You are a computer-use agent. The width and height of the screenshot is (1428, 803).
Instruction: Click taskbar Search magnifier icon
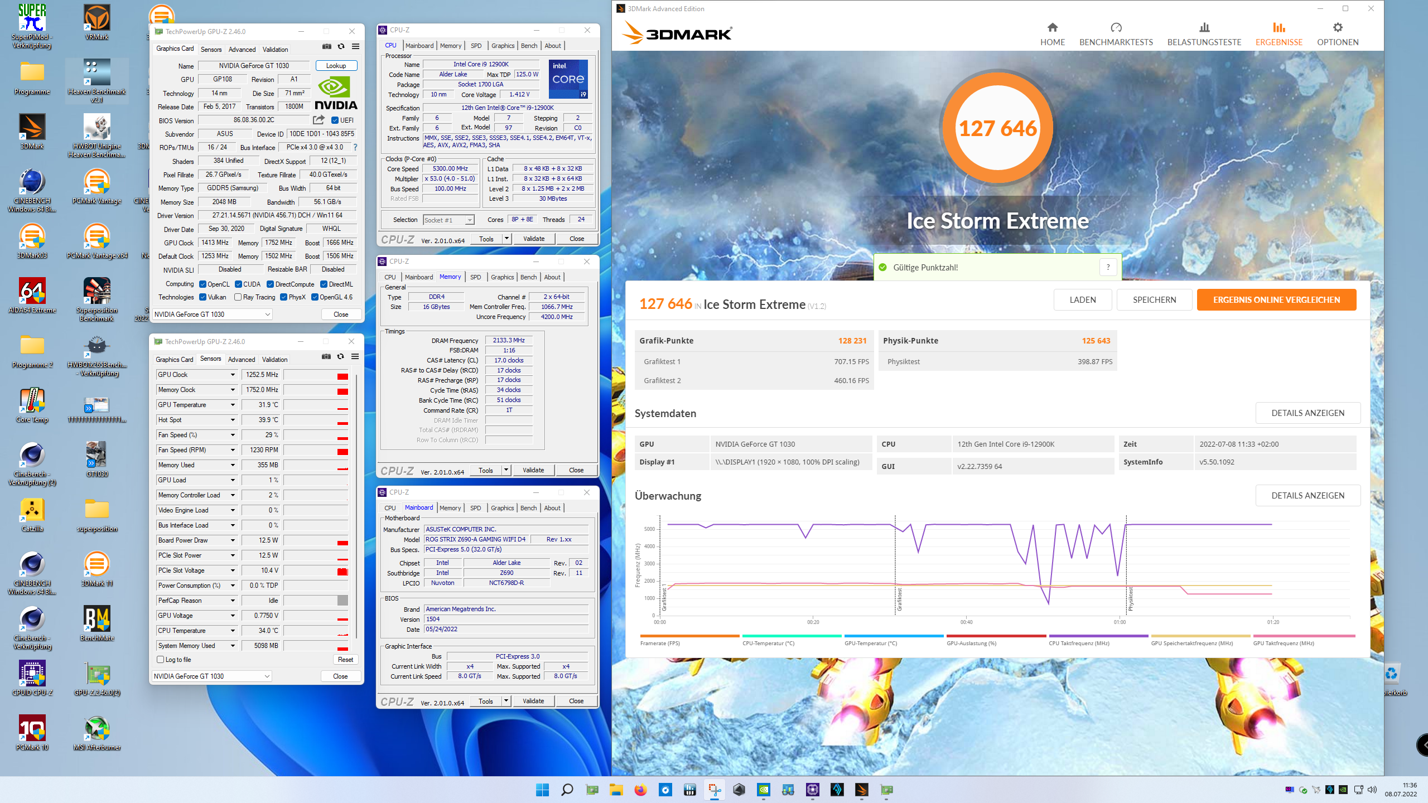pyautogui.click(x=567, y=790)
